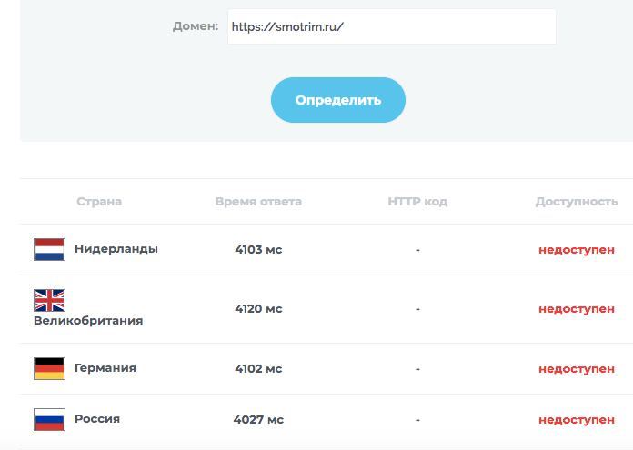Click the 4120 мс response time
The width and height of the screenshot is (633, 450).
pos(258,309)
